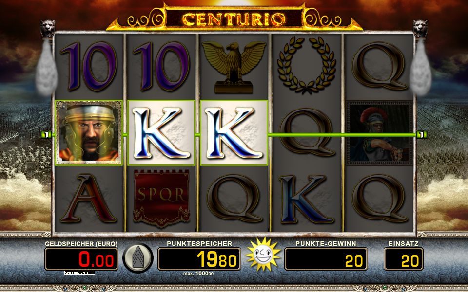Click the Geldspeicher Euro balance display
This screenshot has width=468, height=292.
[x=81, y=259]
